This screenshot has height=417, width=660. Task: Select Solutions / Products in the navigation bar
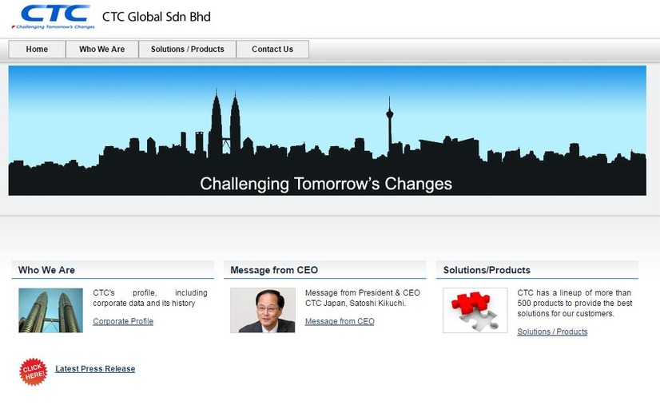[x=188, y=50]
